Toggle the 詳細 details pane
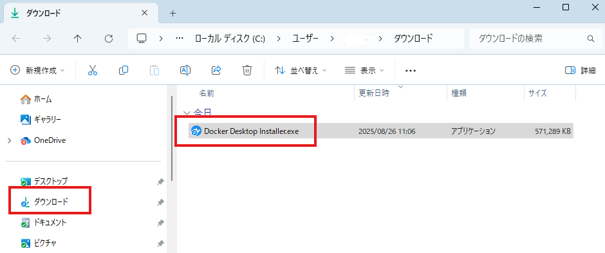Screen dimensions: 605x253 580,70
